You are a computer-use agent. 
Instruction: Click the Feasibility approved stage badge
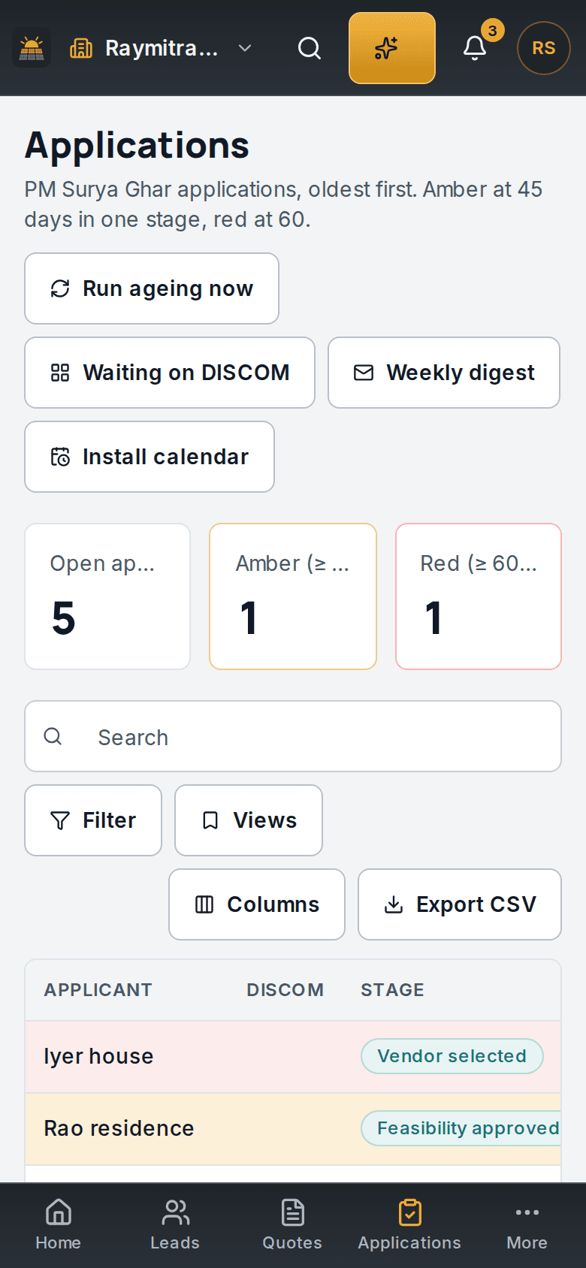pyautogui.click(x=461, y=1128)
